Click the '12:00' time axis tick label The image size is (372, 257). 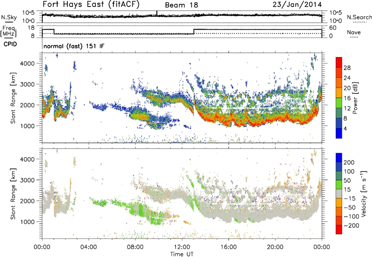(x=182, y=247)
